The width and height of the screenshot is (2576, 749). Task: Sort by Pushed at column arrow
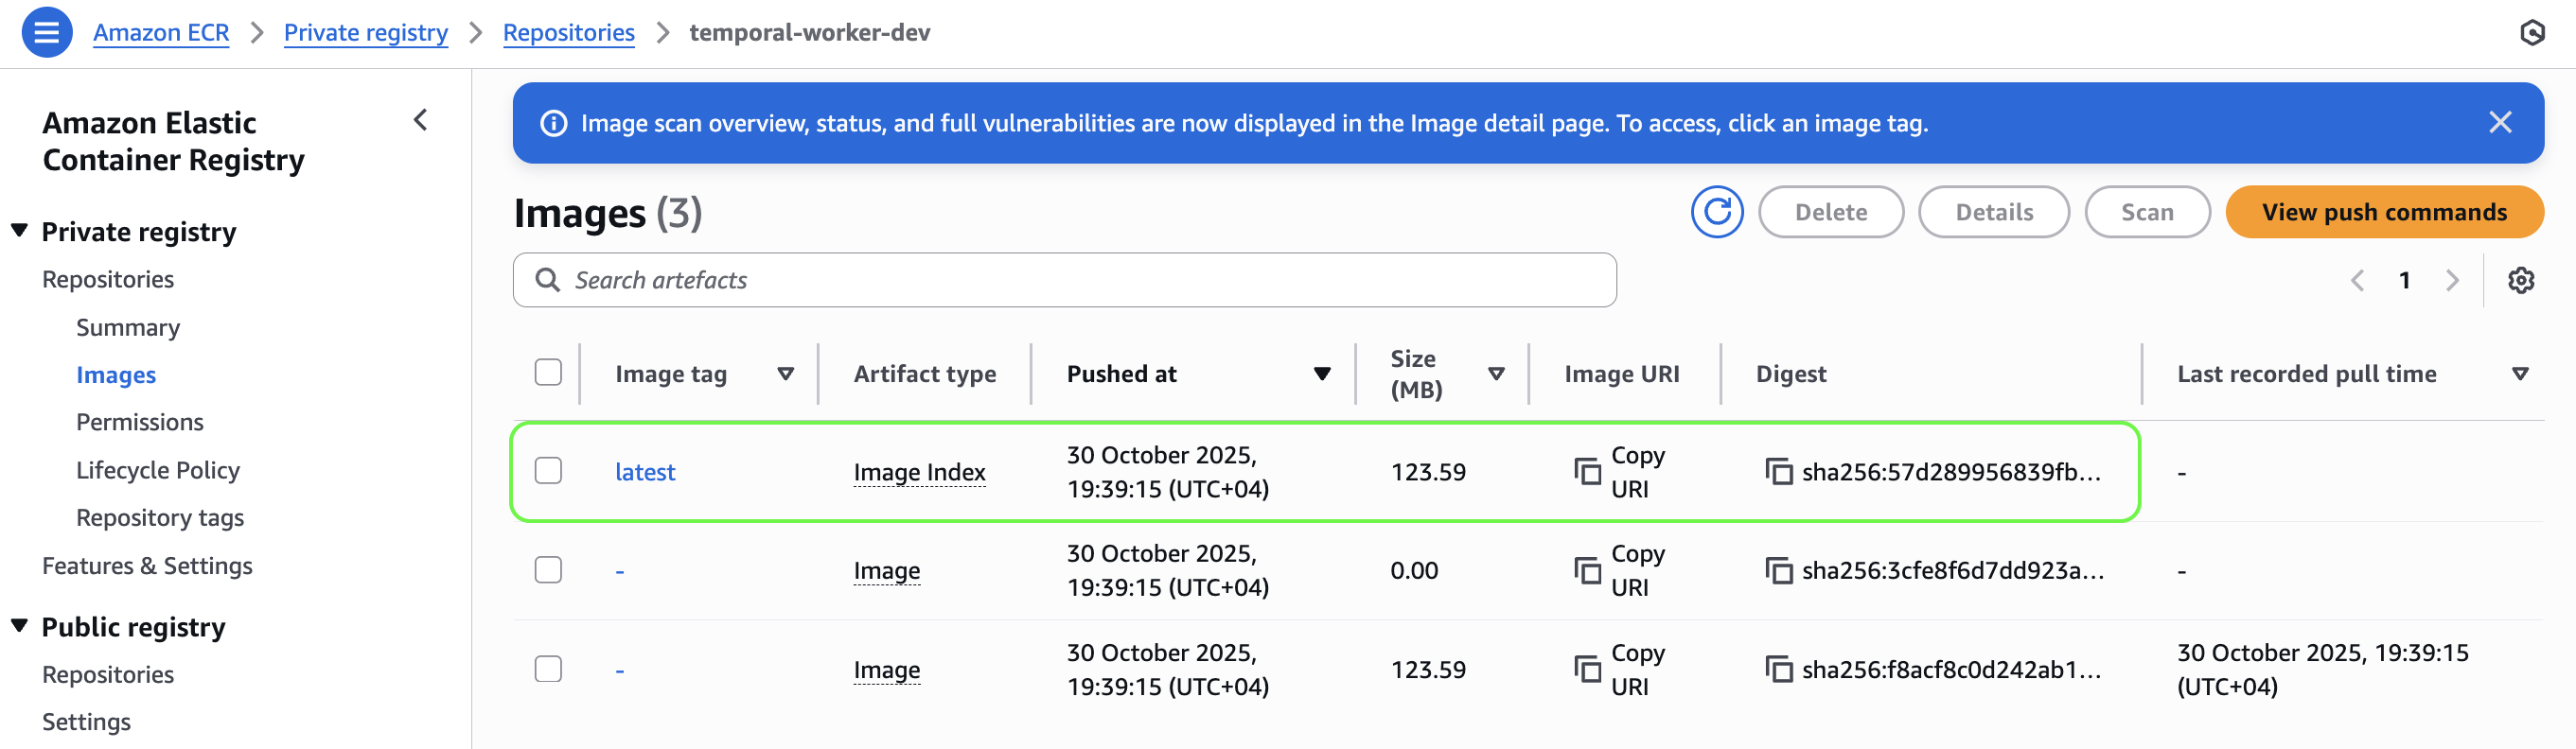click(1321, 374)
